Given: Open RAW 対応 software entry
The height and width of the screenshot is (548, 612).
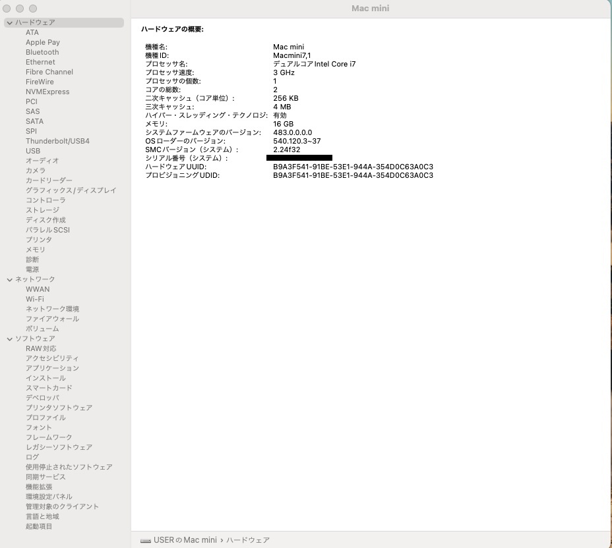Looking at the screenshot, I should point(41,348).
